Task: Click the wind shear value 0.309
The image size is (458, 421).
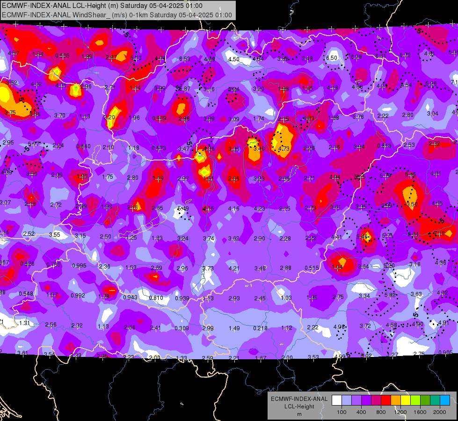Action: (x=182, y=328)
